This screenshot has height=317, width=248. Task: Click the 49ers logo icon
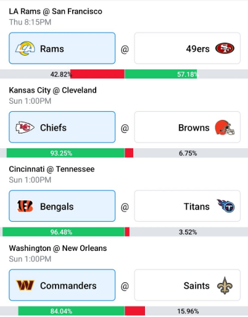pos(225,48)
